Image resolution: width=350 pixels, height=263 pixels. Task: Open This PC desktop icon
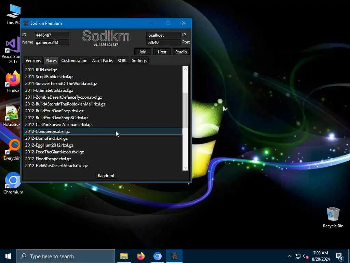tap(13, 14)
